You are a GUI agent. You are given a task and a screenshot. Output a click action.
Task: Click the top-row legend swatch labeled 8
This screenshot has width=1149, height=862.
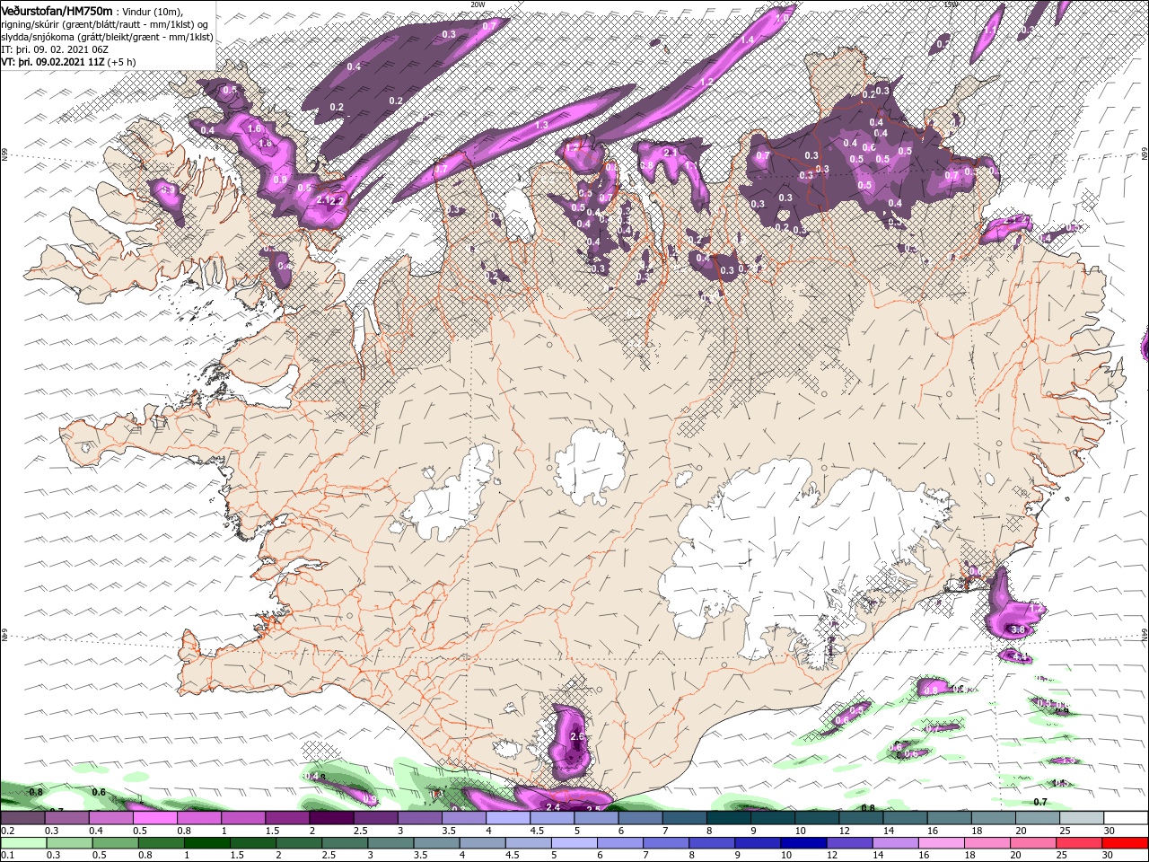click(730, 818)
